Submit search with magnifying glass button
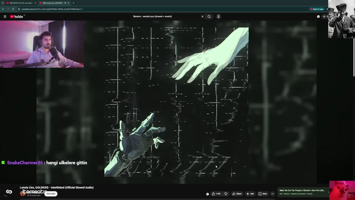The width and height of the screenshot is (355, 200). 209,16
